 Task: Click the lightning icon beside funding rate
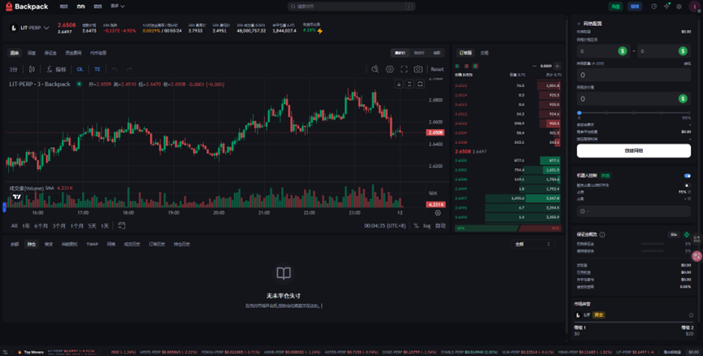[319, 31]
